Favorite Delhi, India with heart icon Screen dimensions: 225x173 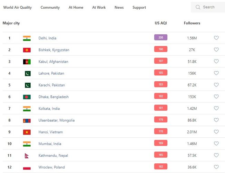[x=216, y=38]
